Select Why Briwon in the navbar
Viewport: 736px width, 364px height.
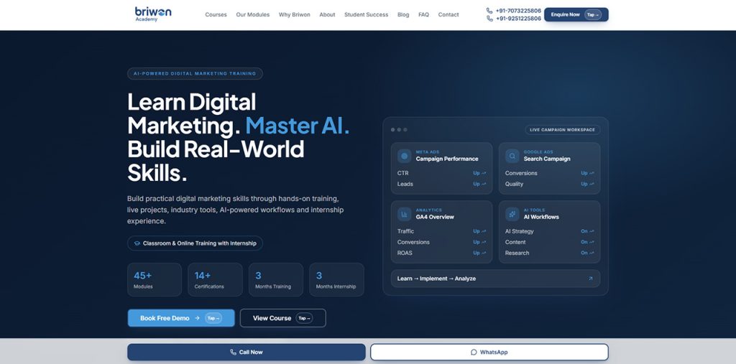click(x=294, y=14)
